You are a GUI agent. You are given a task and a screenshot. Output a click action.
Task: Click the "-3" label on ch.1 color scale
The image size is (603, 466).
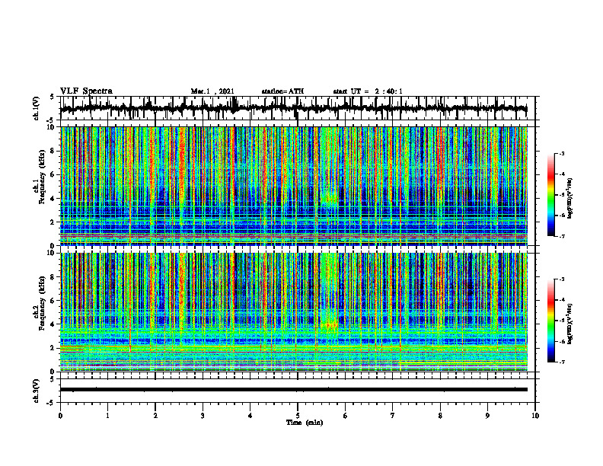[562, 154]
